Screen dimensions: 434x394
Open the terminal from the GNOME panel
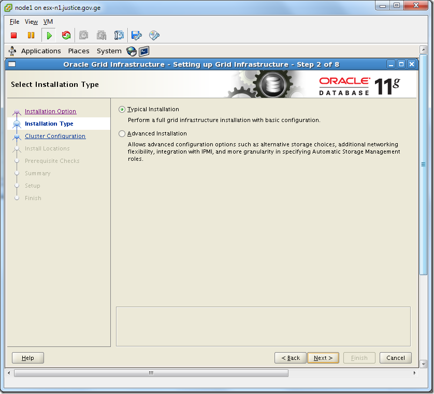(x=143, y=51)
